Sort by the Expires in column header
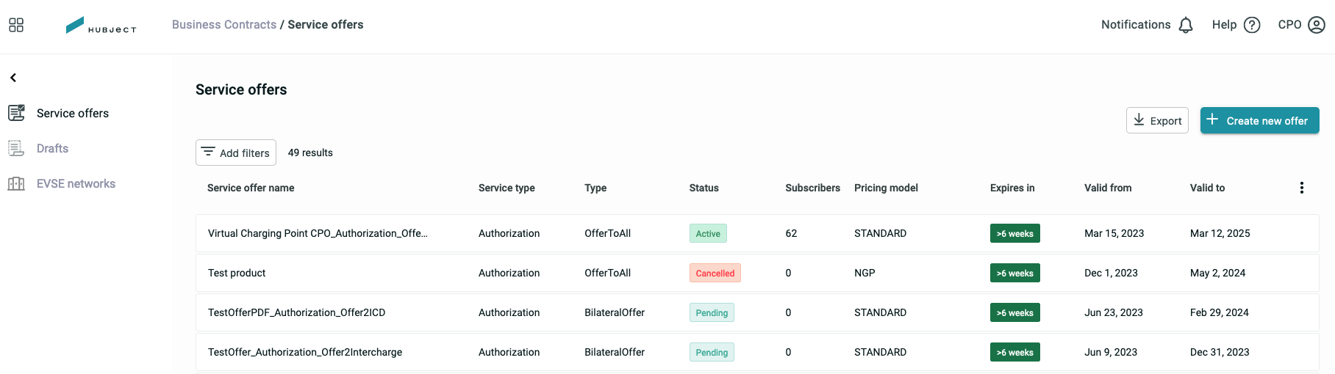This screenshot has height=374, width=1335. [1012, 188]
